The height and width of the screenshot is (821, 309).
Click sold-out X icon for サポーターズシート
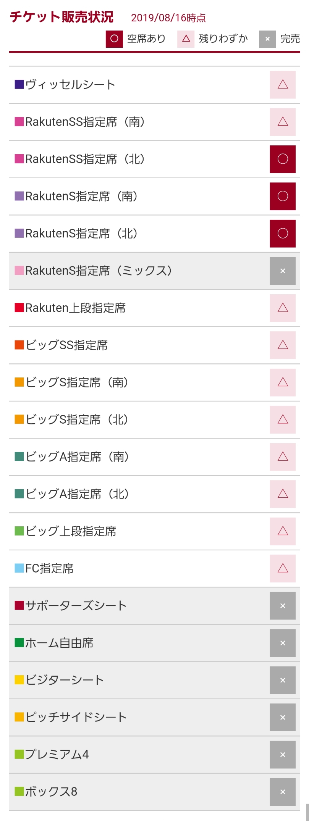[283, 606]
